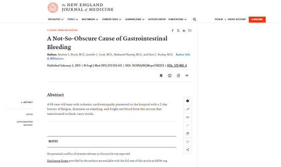
Task: Open the metrics trend icon
Action: pos(188,109)
